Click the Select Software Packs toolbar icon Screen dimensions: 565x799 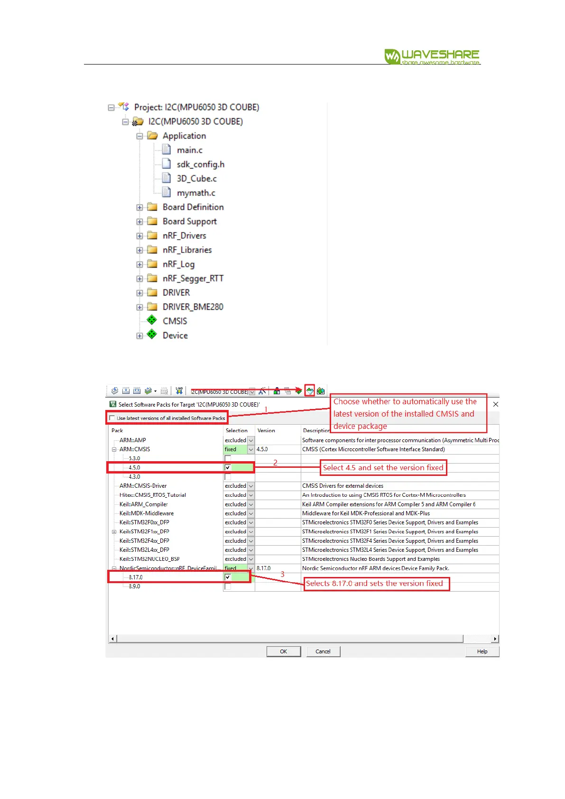[x=309, y=391]
